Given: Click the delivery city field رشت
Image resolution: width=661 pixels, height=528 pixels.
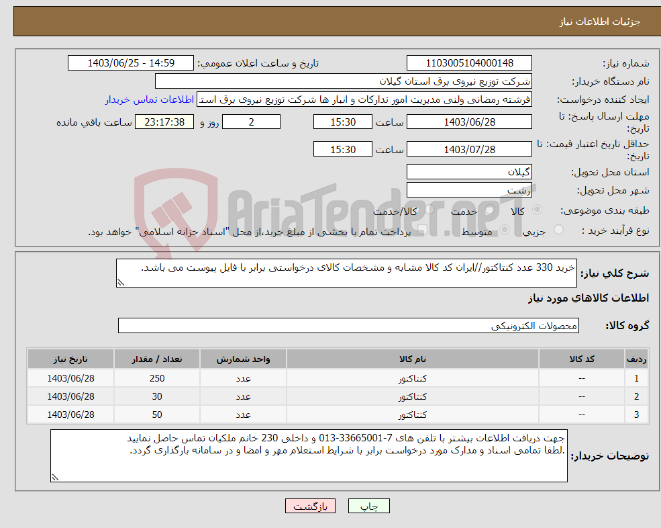Looking at the screenshot, I should (469, 190).
